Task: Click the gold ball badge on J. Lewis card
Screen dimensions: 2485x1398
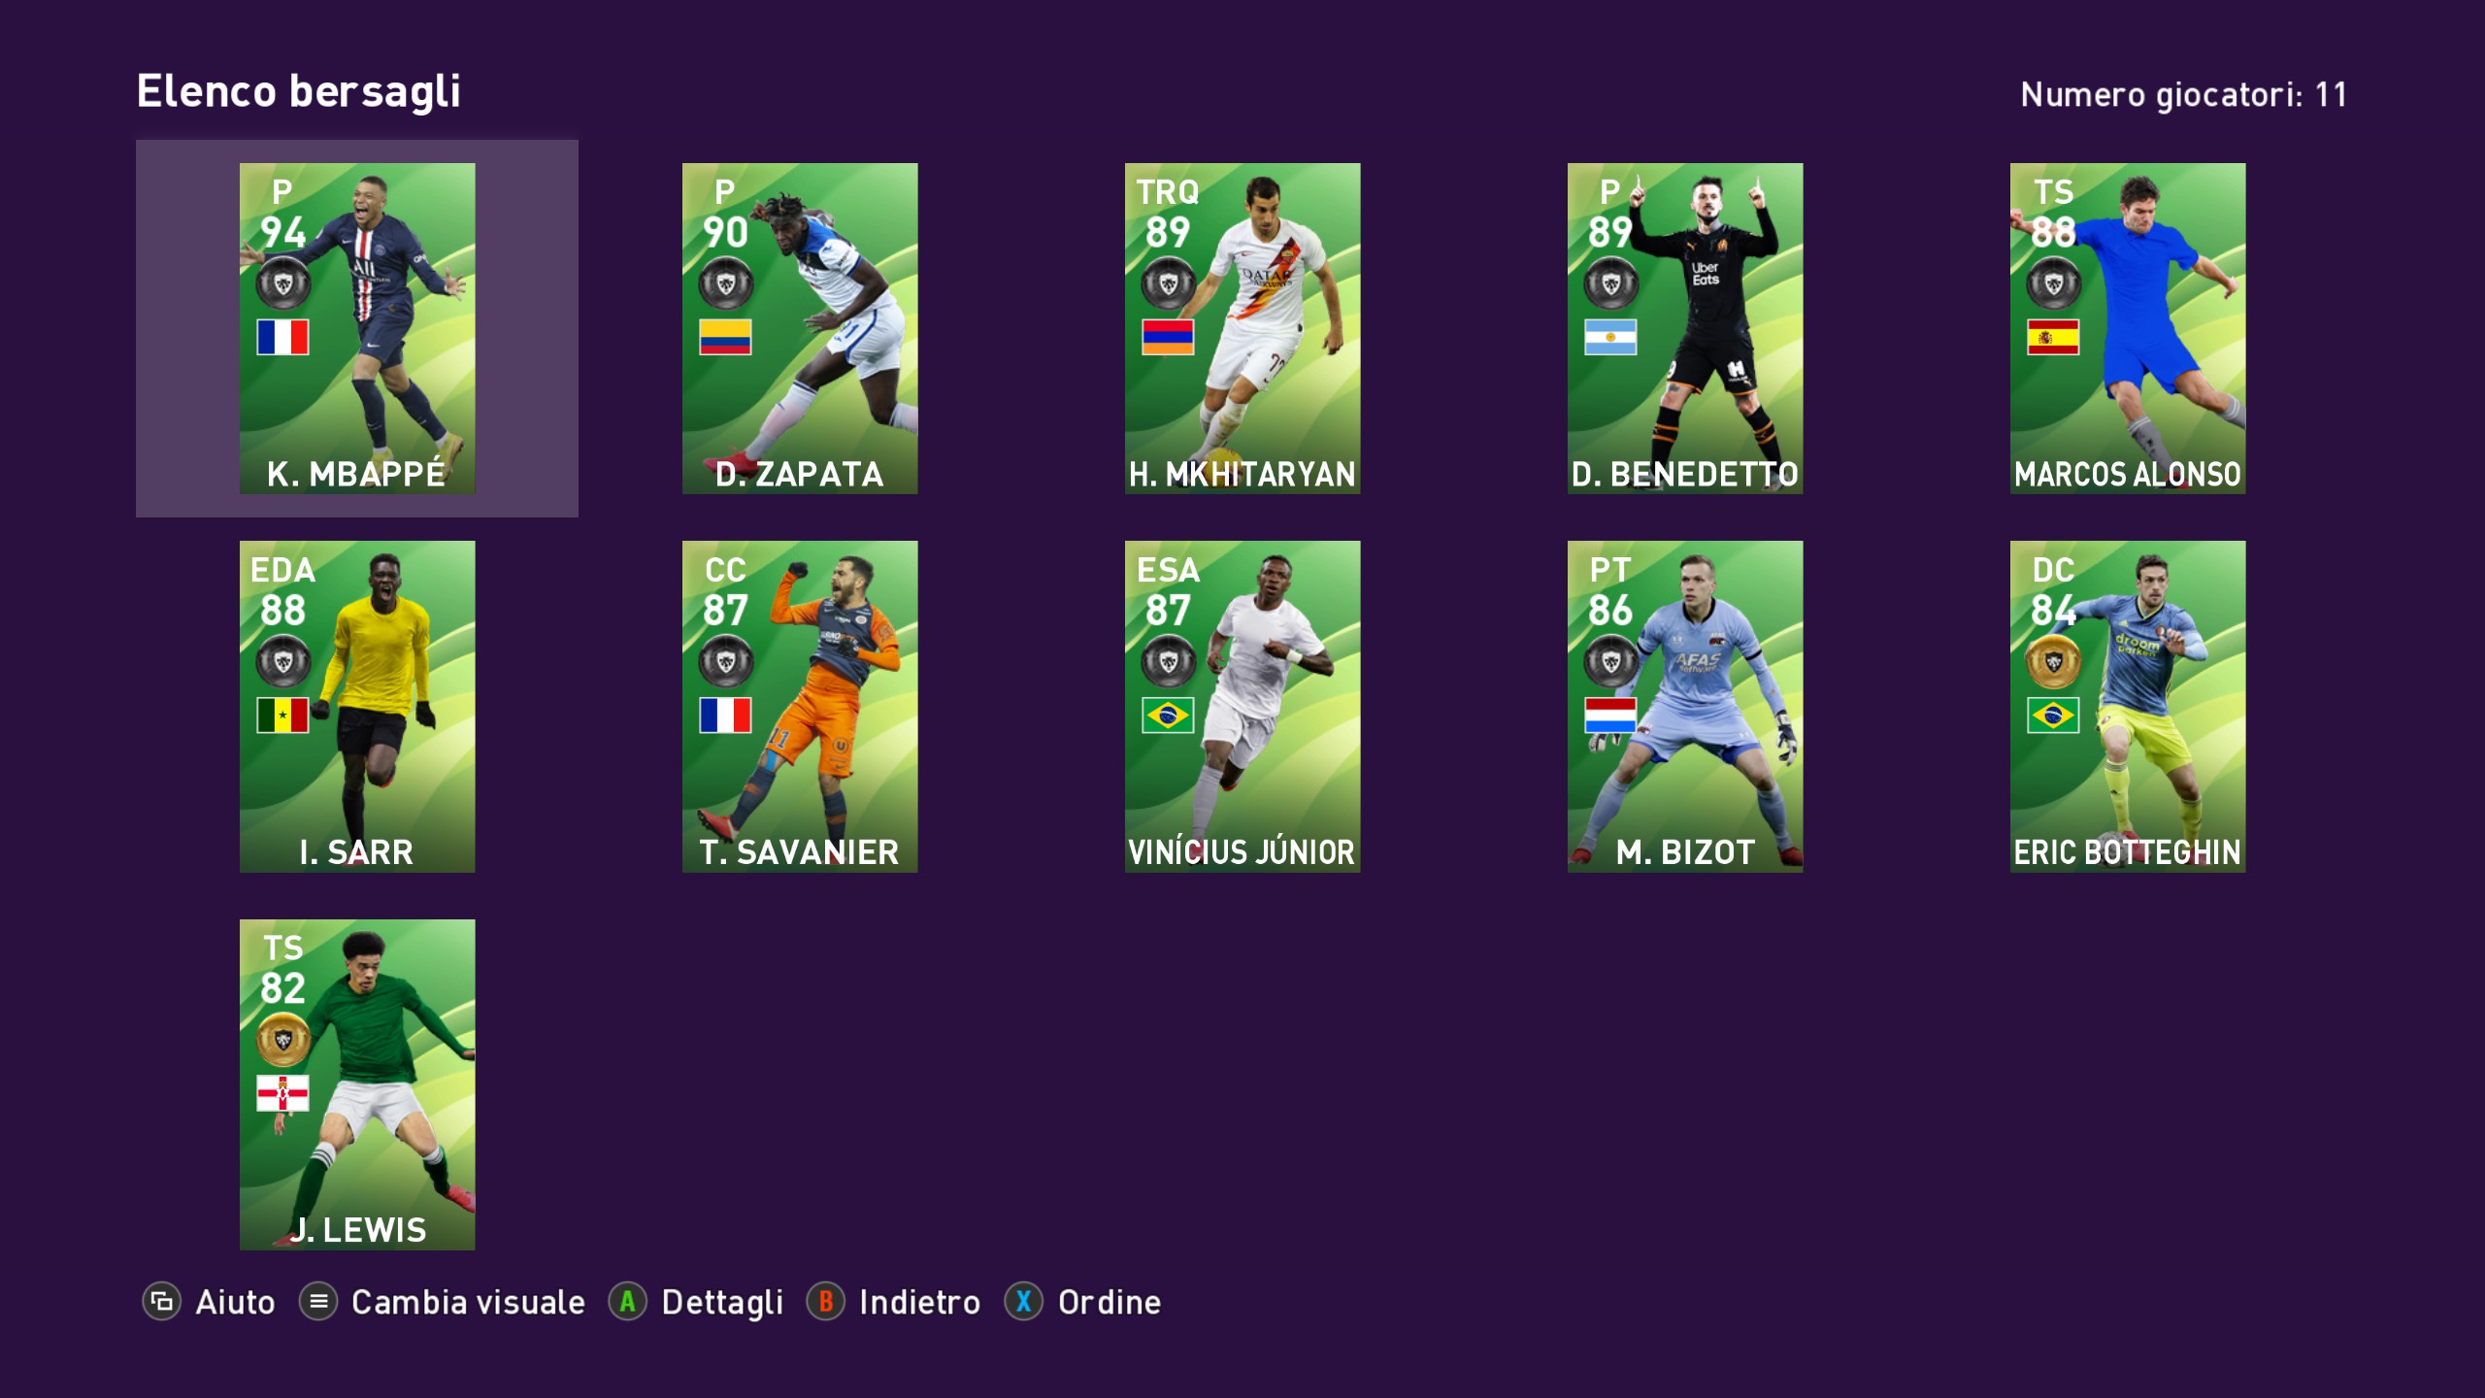Action: coord(283,1040)
